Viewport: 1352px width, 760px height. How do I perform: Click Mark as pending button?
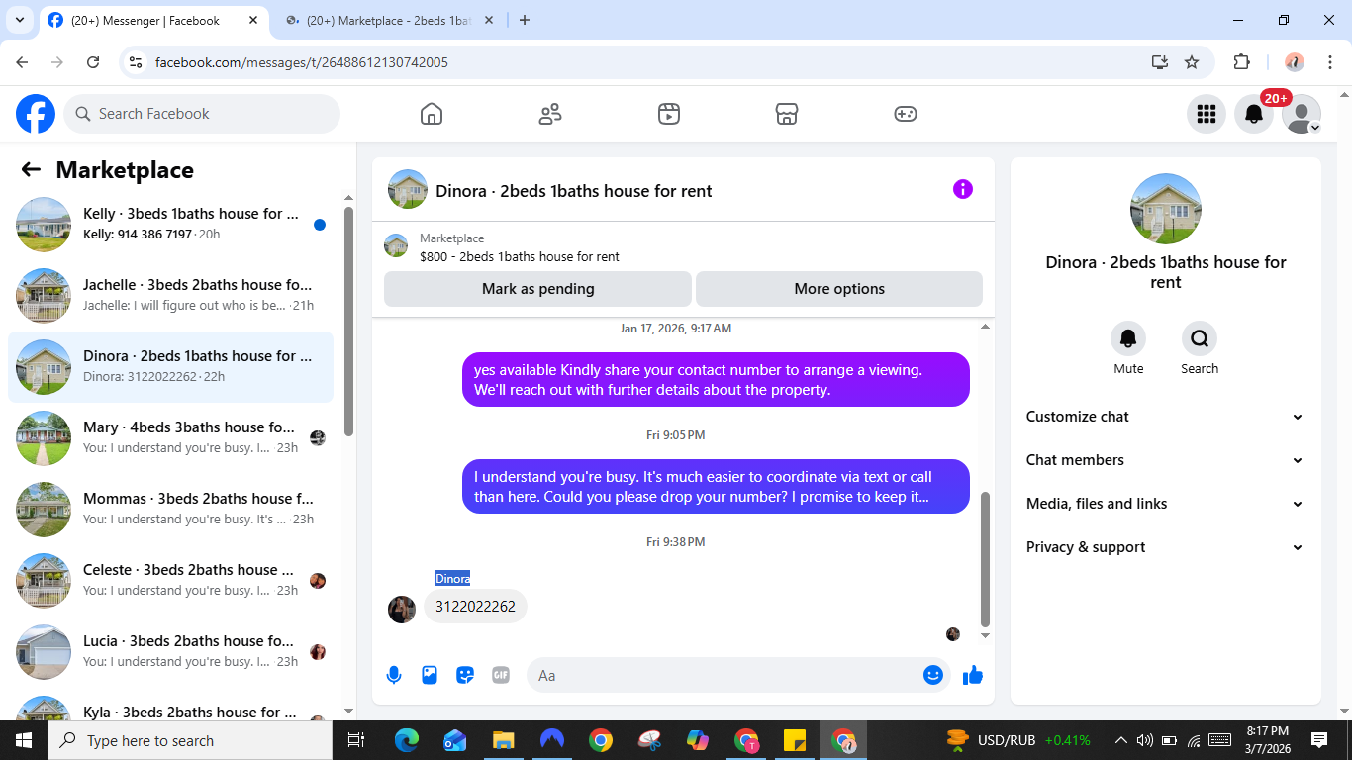537,289
